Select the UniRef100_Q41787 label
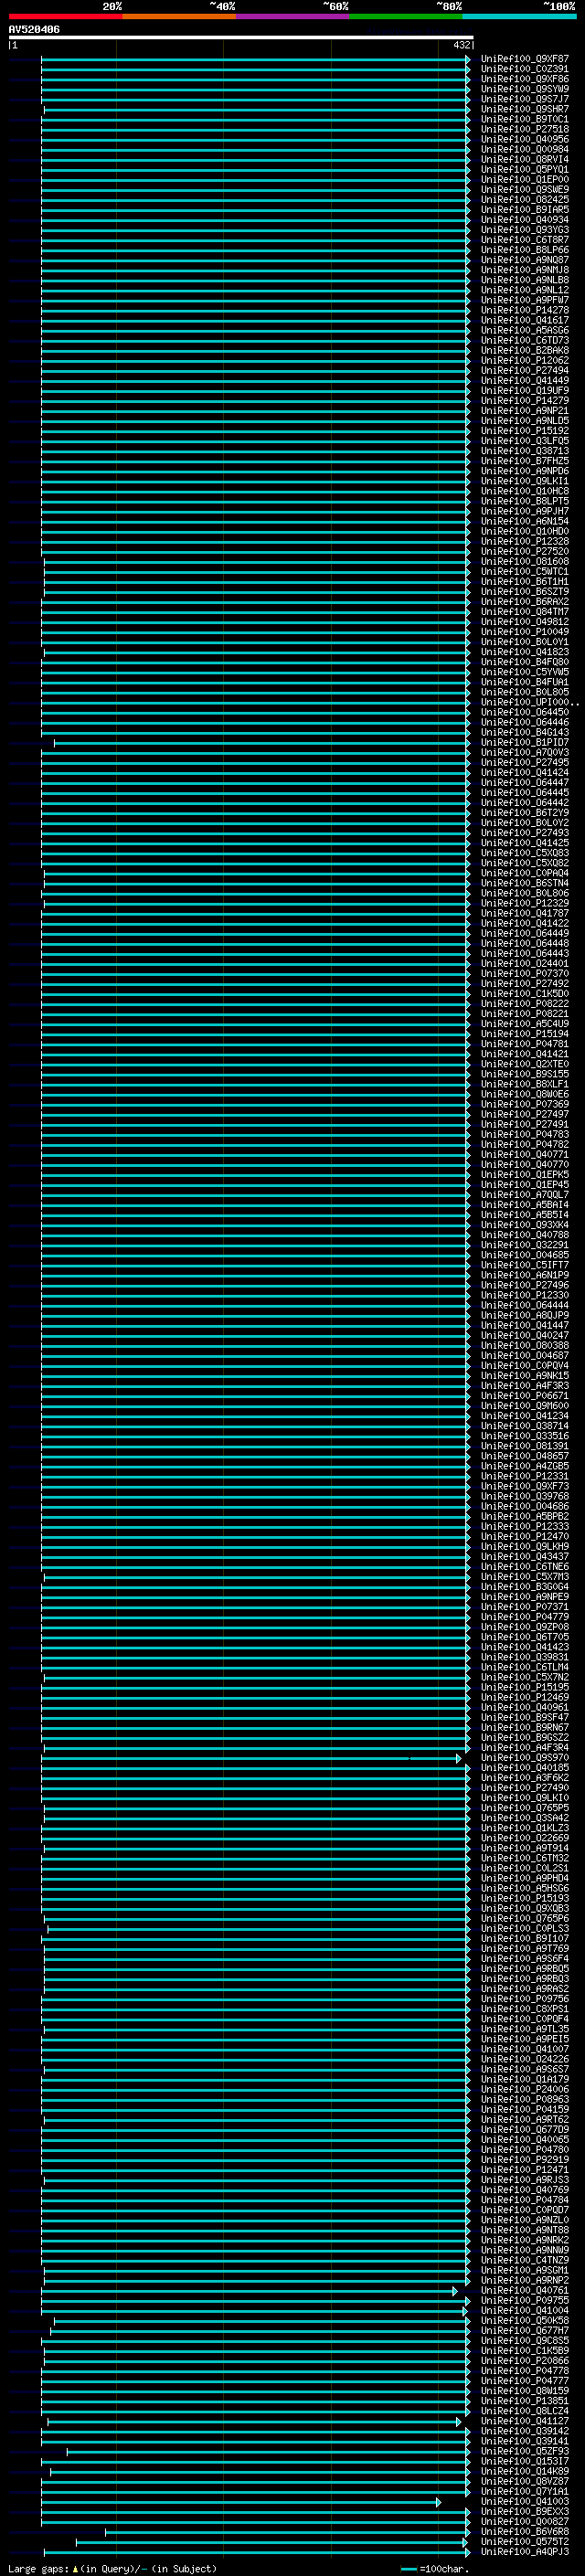The image size is (585, 2576). pyautogui.click(x=525, y=913)
